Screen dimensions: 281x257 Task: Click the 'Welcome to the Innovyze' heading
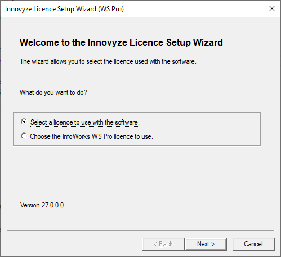[121, 42]
